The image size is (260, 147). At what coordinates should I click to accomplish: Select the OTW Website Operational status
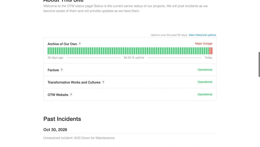coord(205,95)
